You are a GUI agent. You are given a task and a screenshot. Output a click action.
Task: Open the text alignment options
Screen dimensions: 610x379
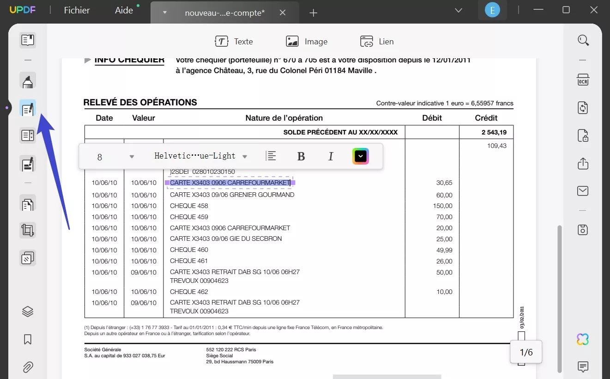click(x=272, y=156)
